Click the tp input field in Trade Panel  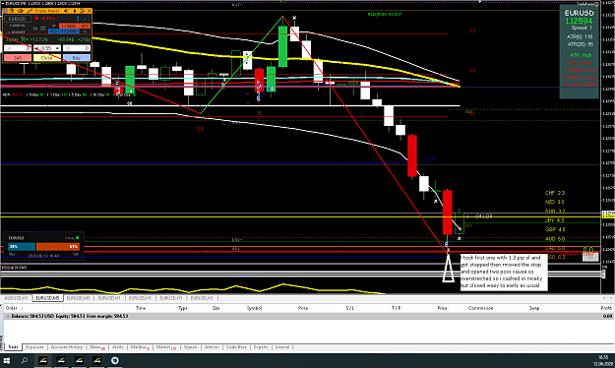tap(77, 48)
